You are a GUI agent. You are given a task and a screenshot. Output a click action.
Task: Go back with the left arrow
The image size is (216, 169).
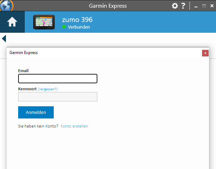(4, 38)
